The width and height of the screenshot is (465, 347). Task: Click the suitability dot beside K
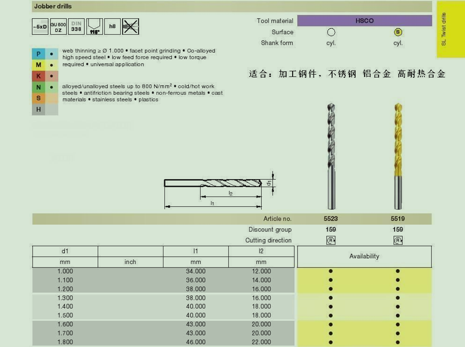(51, 76)
